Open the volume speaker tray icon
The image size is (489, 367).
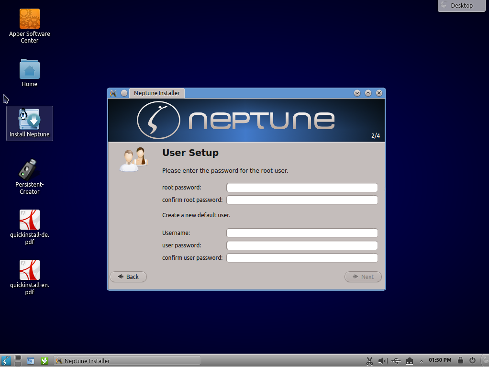383,361
